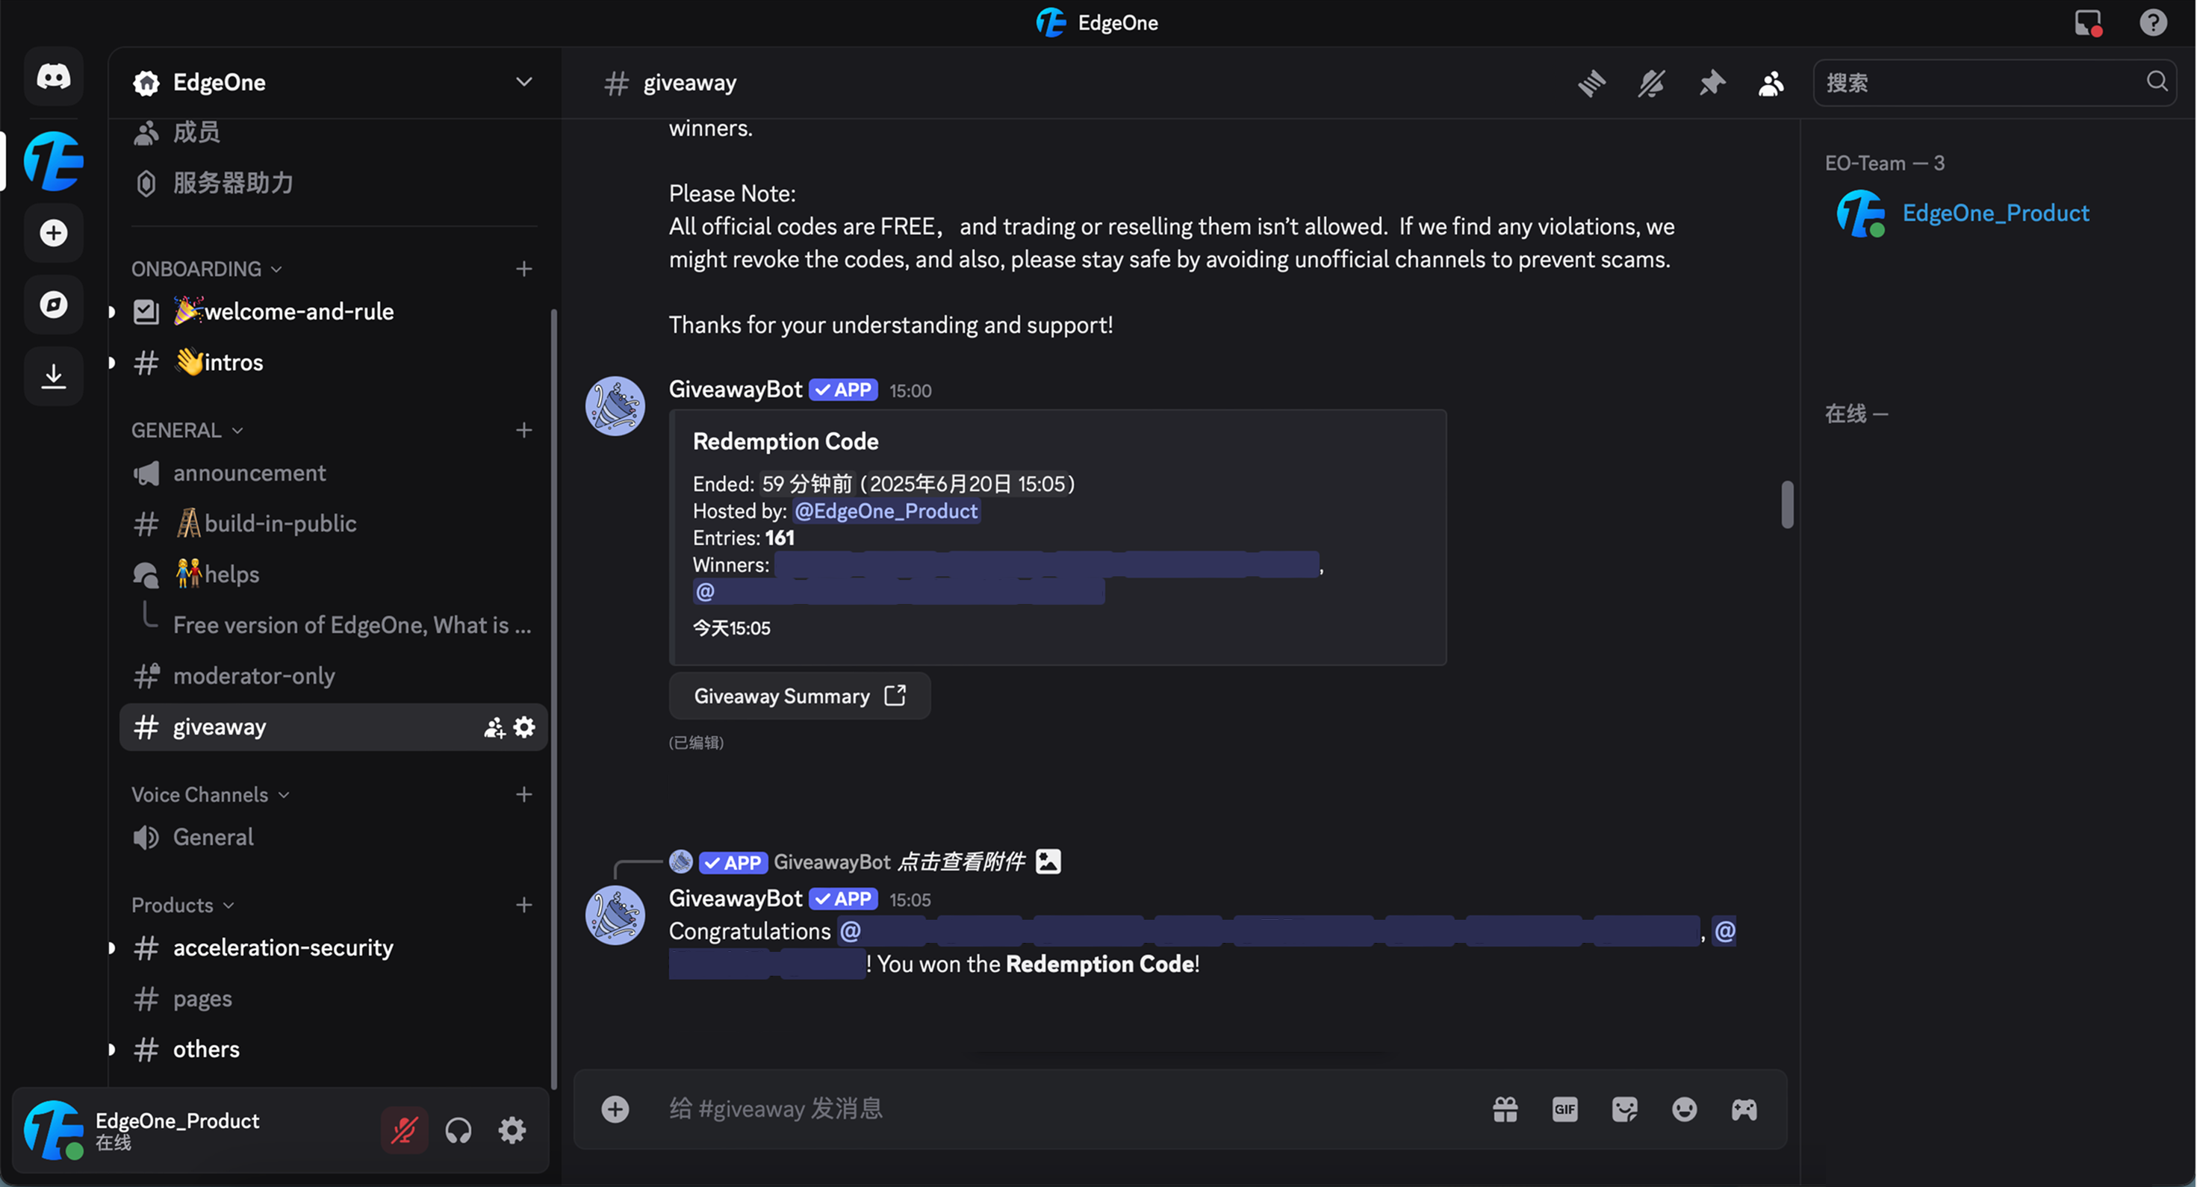This screenshot has width=2197, height=1187.
Task: Open the GIF picker
Action: coord(1565,1109)
